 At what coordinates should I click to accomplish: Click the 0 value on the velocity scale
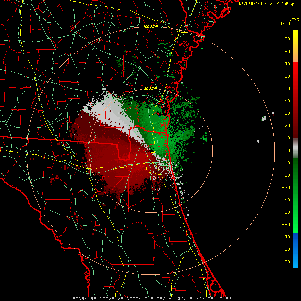pyautogui.click(x=289, y=150)
